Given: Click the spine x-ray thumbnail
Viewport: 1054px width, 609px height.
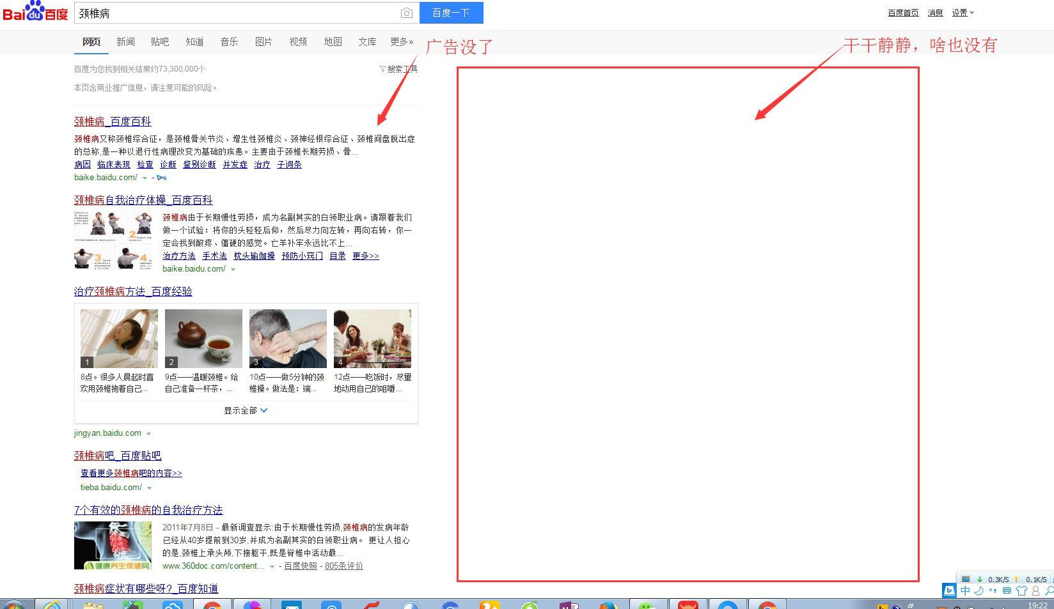Looking at the screenshot, I should (x=113, y=546).
